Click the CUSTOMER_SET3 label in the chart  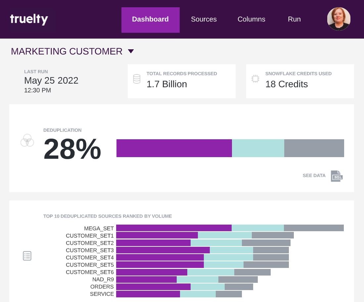point(89,250)
